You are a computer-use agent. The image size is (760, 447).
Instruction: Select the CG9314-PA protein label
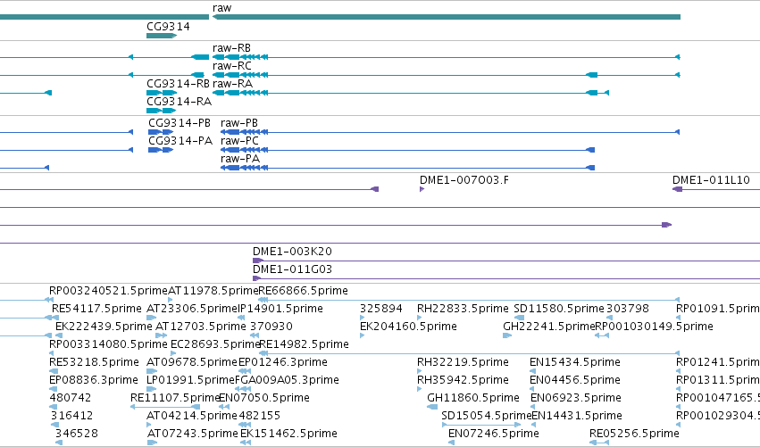(x=180, y=140)
